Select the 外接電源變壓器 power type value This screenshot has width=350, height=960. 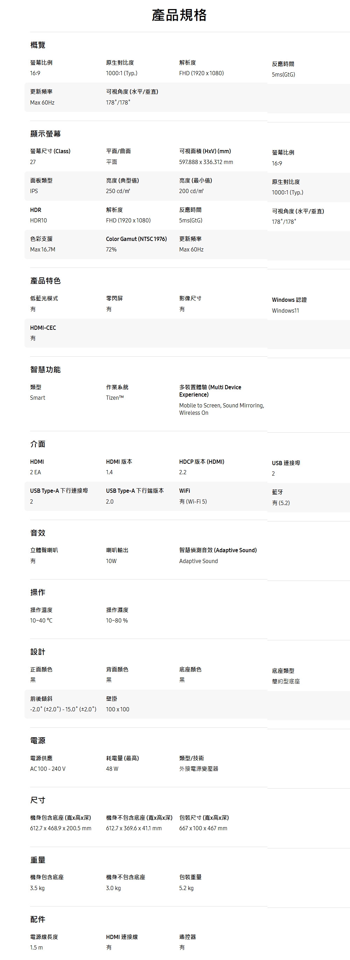pyautogui.click(x=198, y=768)
